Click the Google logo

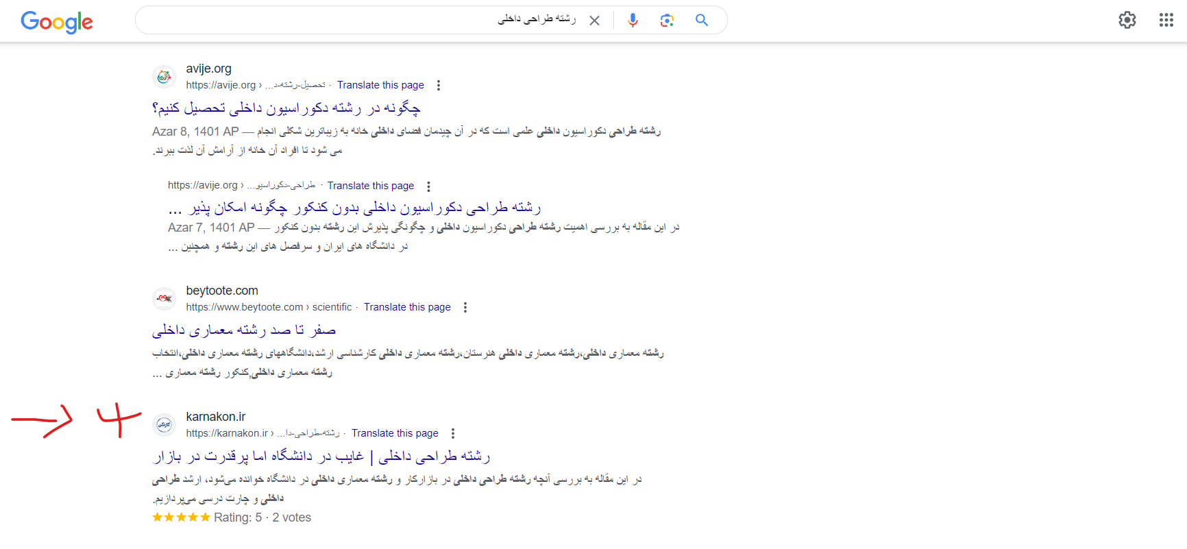click(x=57, y=22)
